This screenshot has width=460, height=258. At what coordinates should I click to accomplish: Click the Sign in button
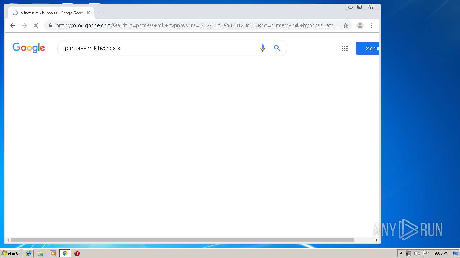[368, 48]
